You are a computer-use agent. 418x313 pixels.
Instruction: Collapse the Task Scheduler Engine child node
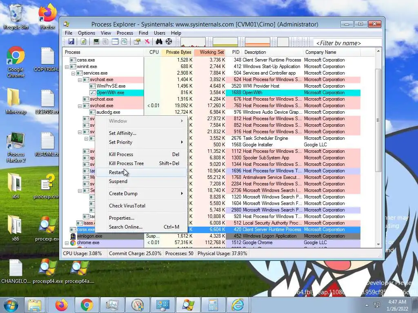(x=86, y=139)
